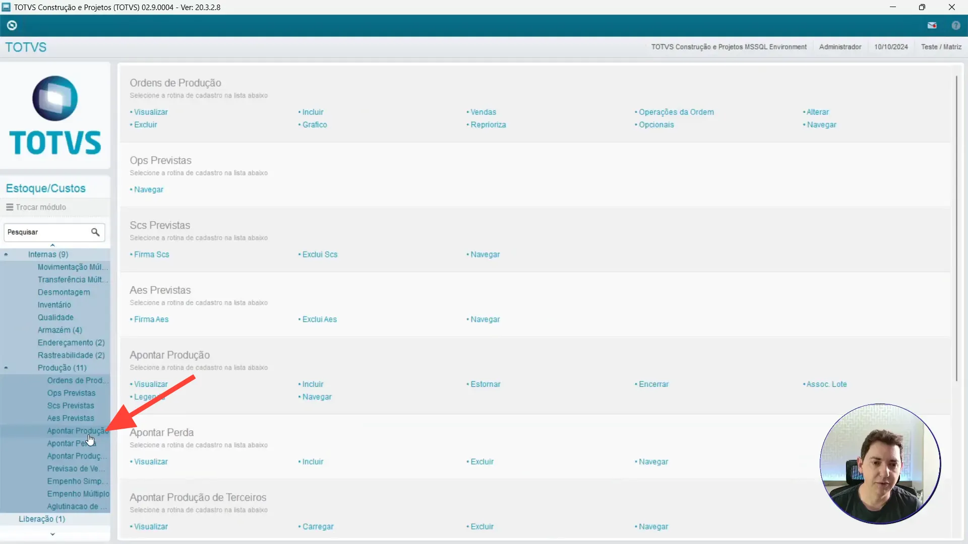Click TOTVS Construção e Projetos MSSQL Environment label
This screenshot has height=544, width=968.
[729, 47]
